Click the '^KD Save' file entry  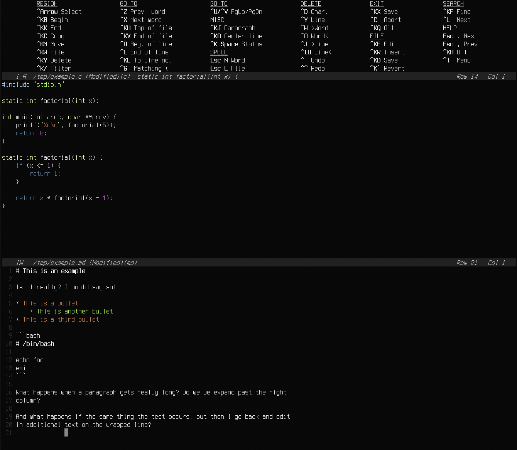384,60
